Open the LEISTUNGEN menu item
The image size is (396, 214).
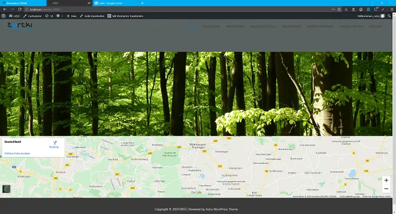pos(211,26)
